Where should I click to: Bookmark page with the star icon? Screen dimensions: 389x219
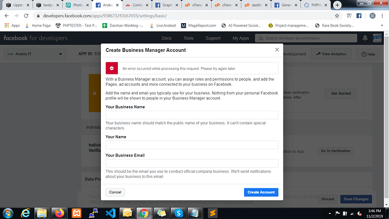(x=337, y=16)
